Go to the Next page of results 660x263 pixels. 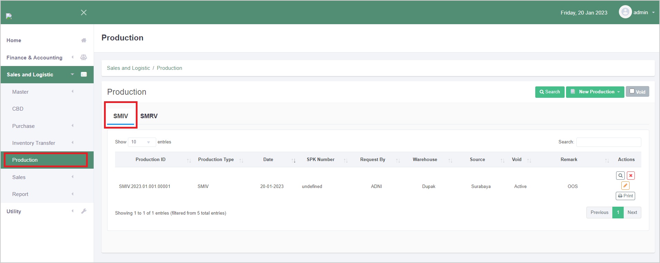[632, 213]
